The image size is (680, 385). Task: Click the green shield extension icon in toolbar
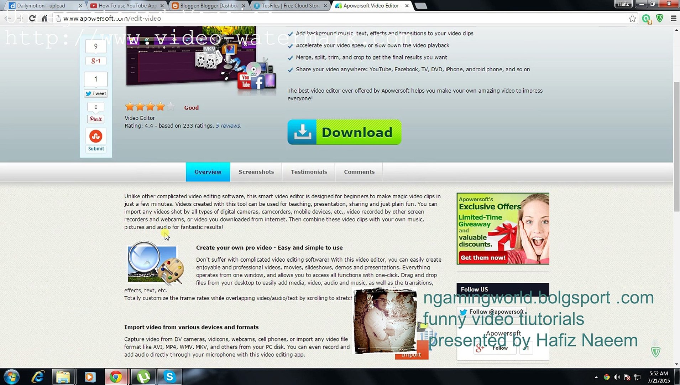point(660,18)
